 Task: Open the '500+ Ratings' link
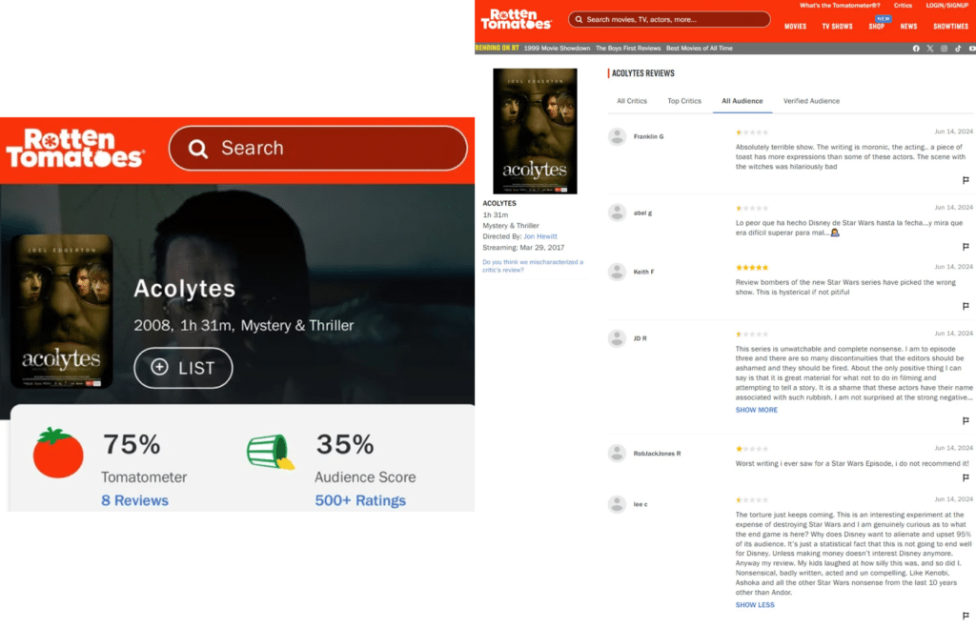tap(360, 500)
